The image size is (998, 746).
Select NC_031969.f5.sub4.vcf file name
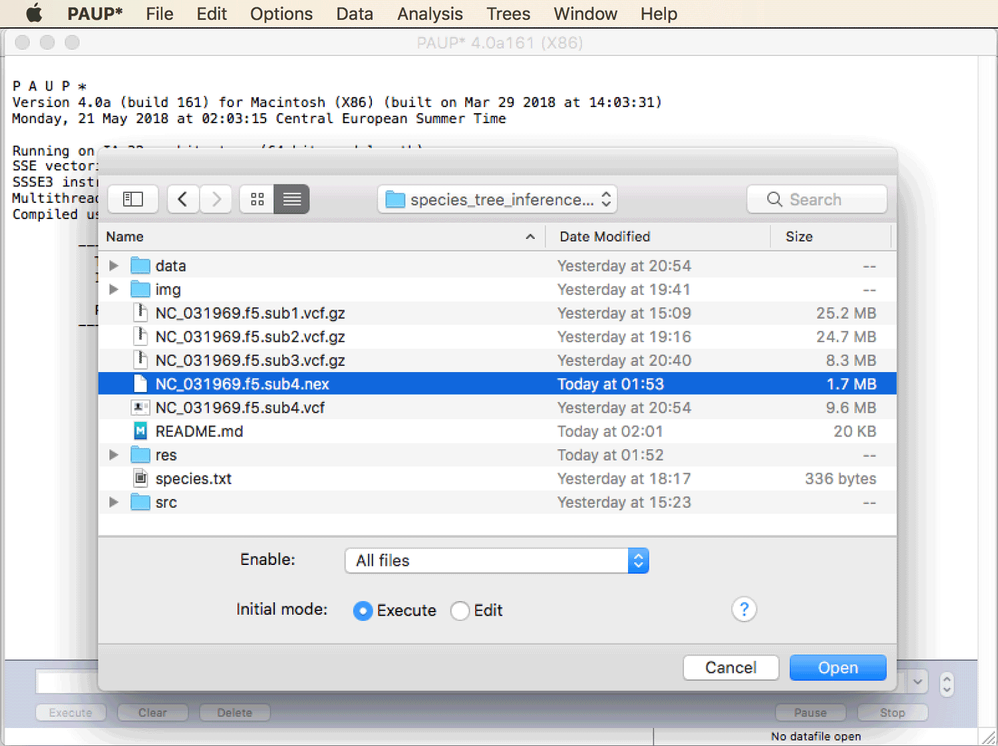pyautogui.click(x=240, y=408)
